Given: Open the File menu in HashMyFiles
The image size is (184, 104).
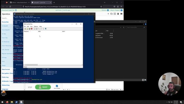Looking at the screenshot, I should (25, 27).
